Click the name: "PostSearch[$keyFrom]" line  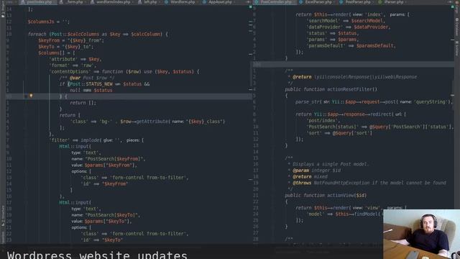pyautogui.click(x=109, y=159)
